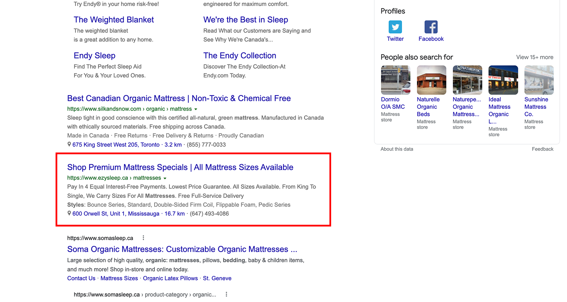Expand dropdown arrow next to silkandsnow.com URL
The image size is (567, 302).
tap(196, 109)
